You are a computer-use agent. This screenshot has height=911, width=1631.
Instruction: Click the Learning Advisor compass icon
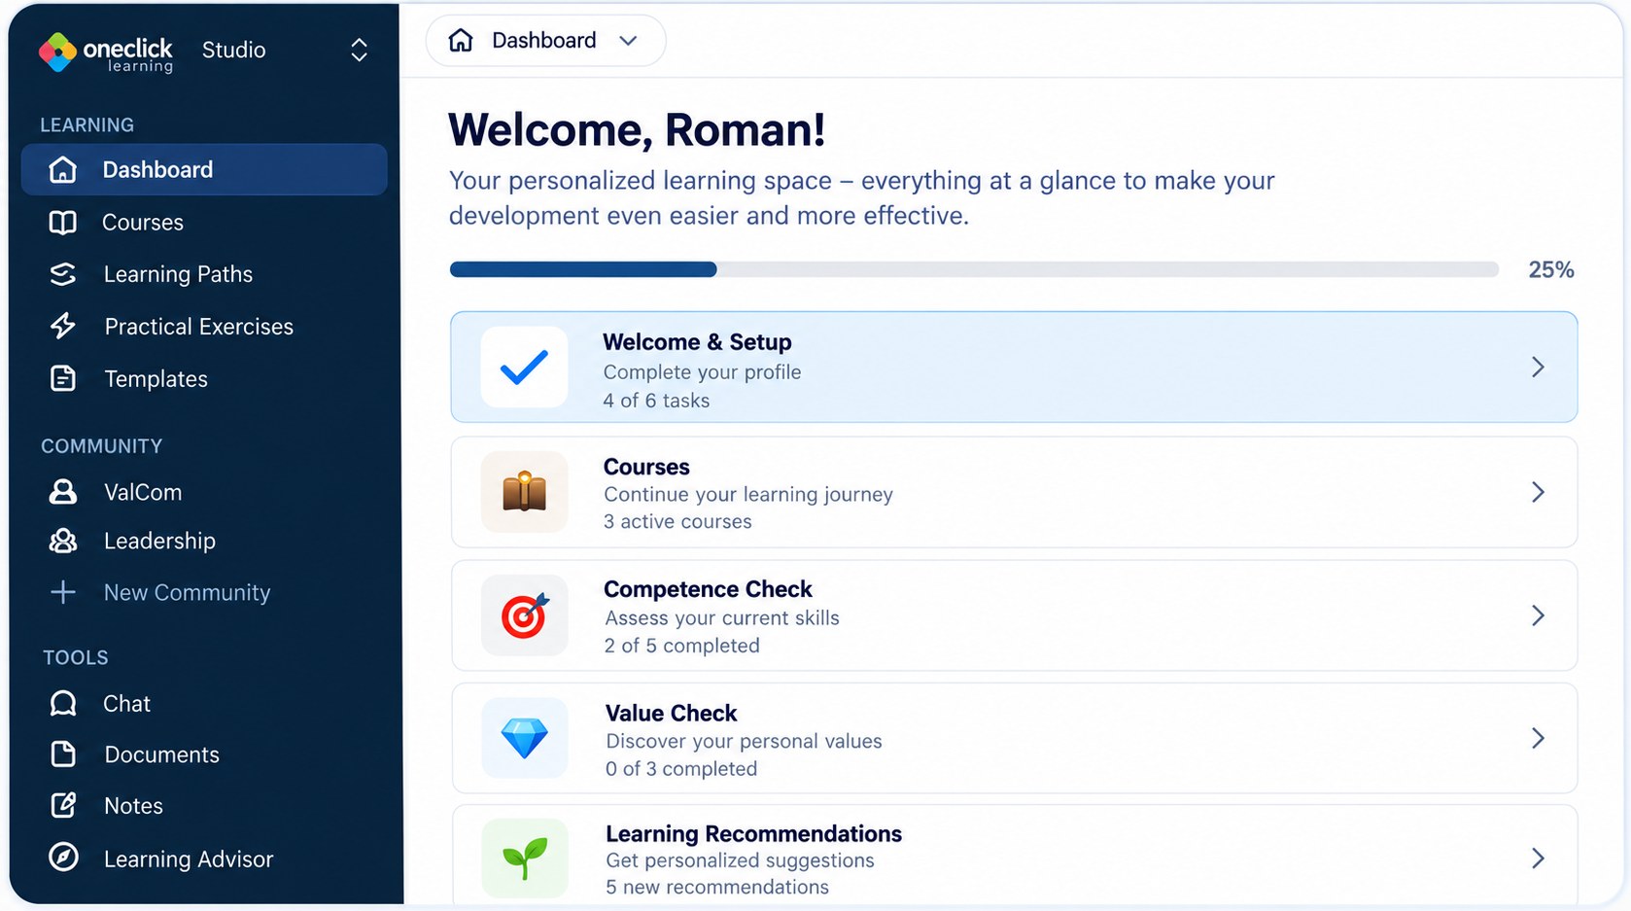coord(63,858)
